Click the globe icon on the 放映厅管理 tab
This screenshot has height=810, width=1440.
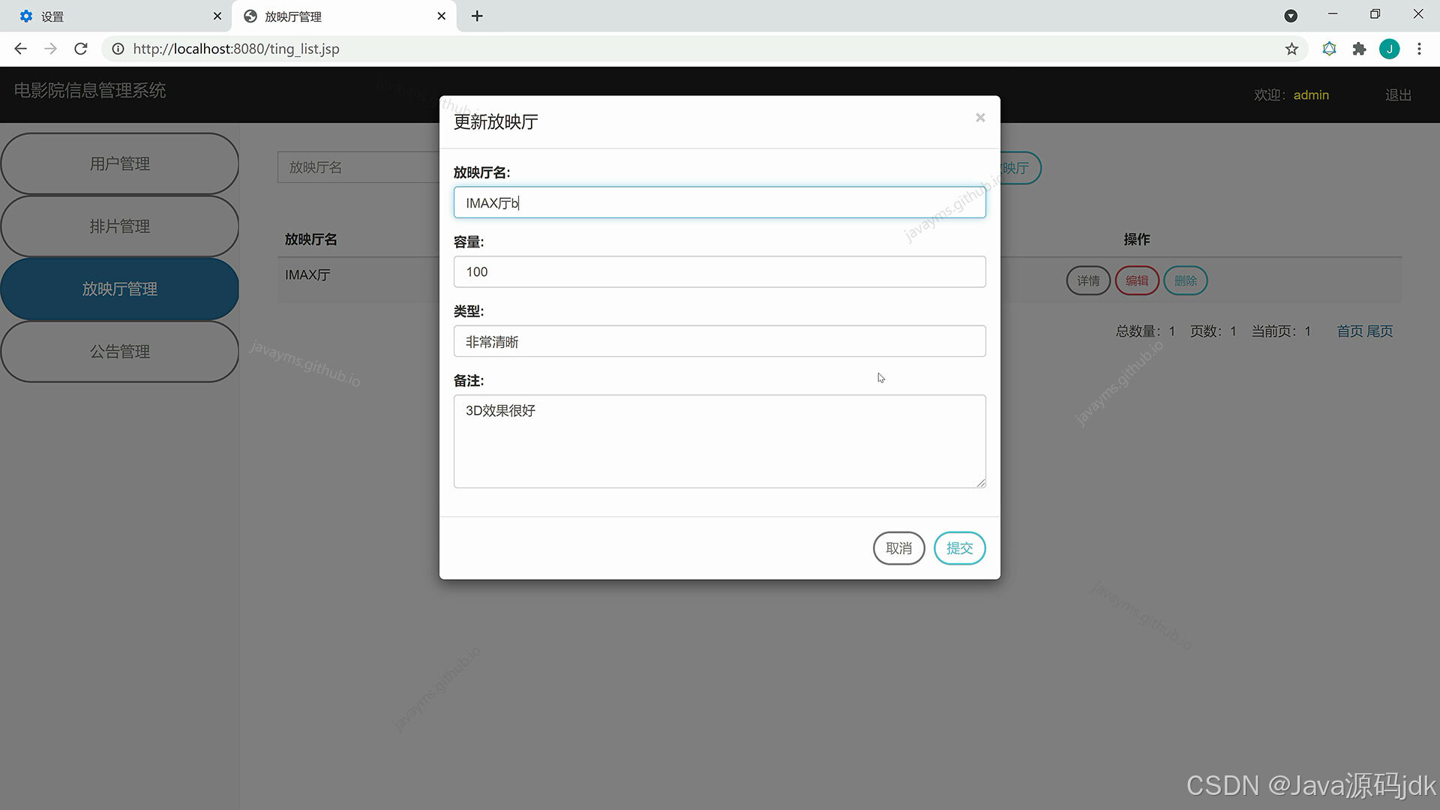[x=250, y=16]
